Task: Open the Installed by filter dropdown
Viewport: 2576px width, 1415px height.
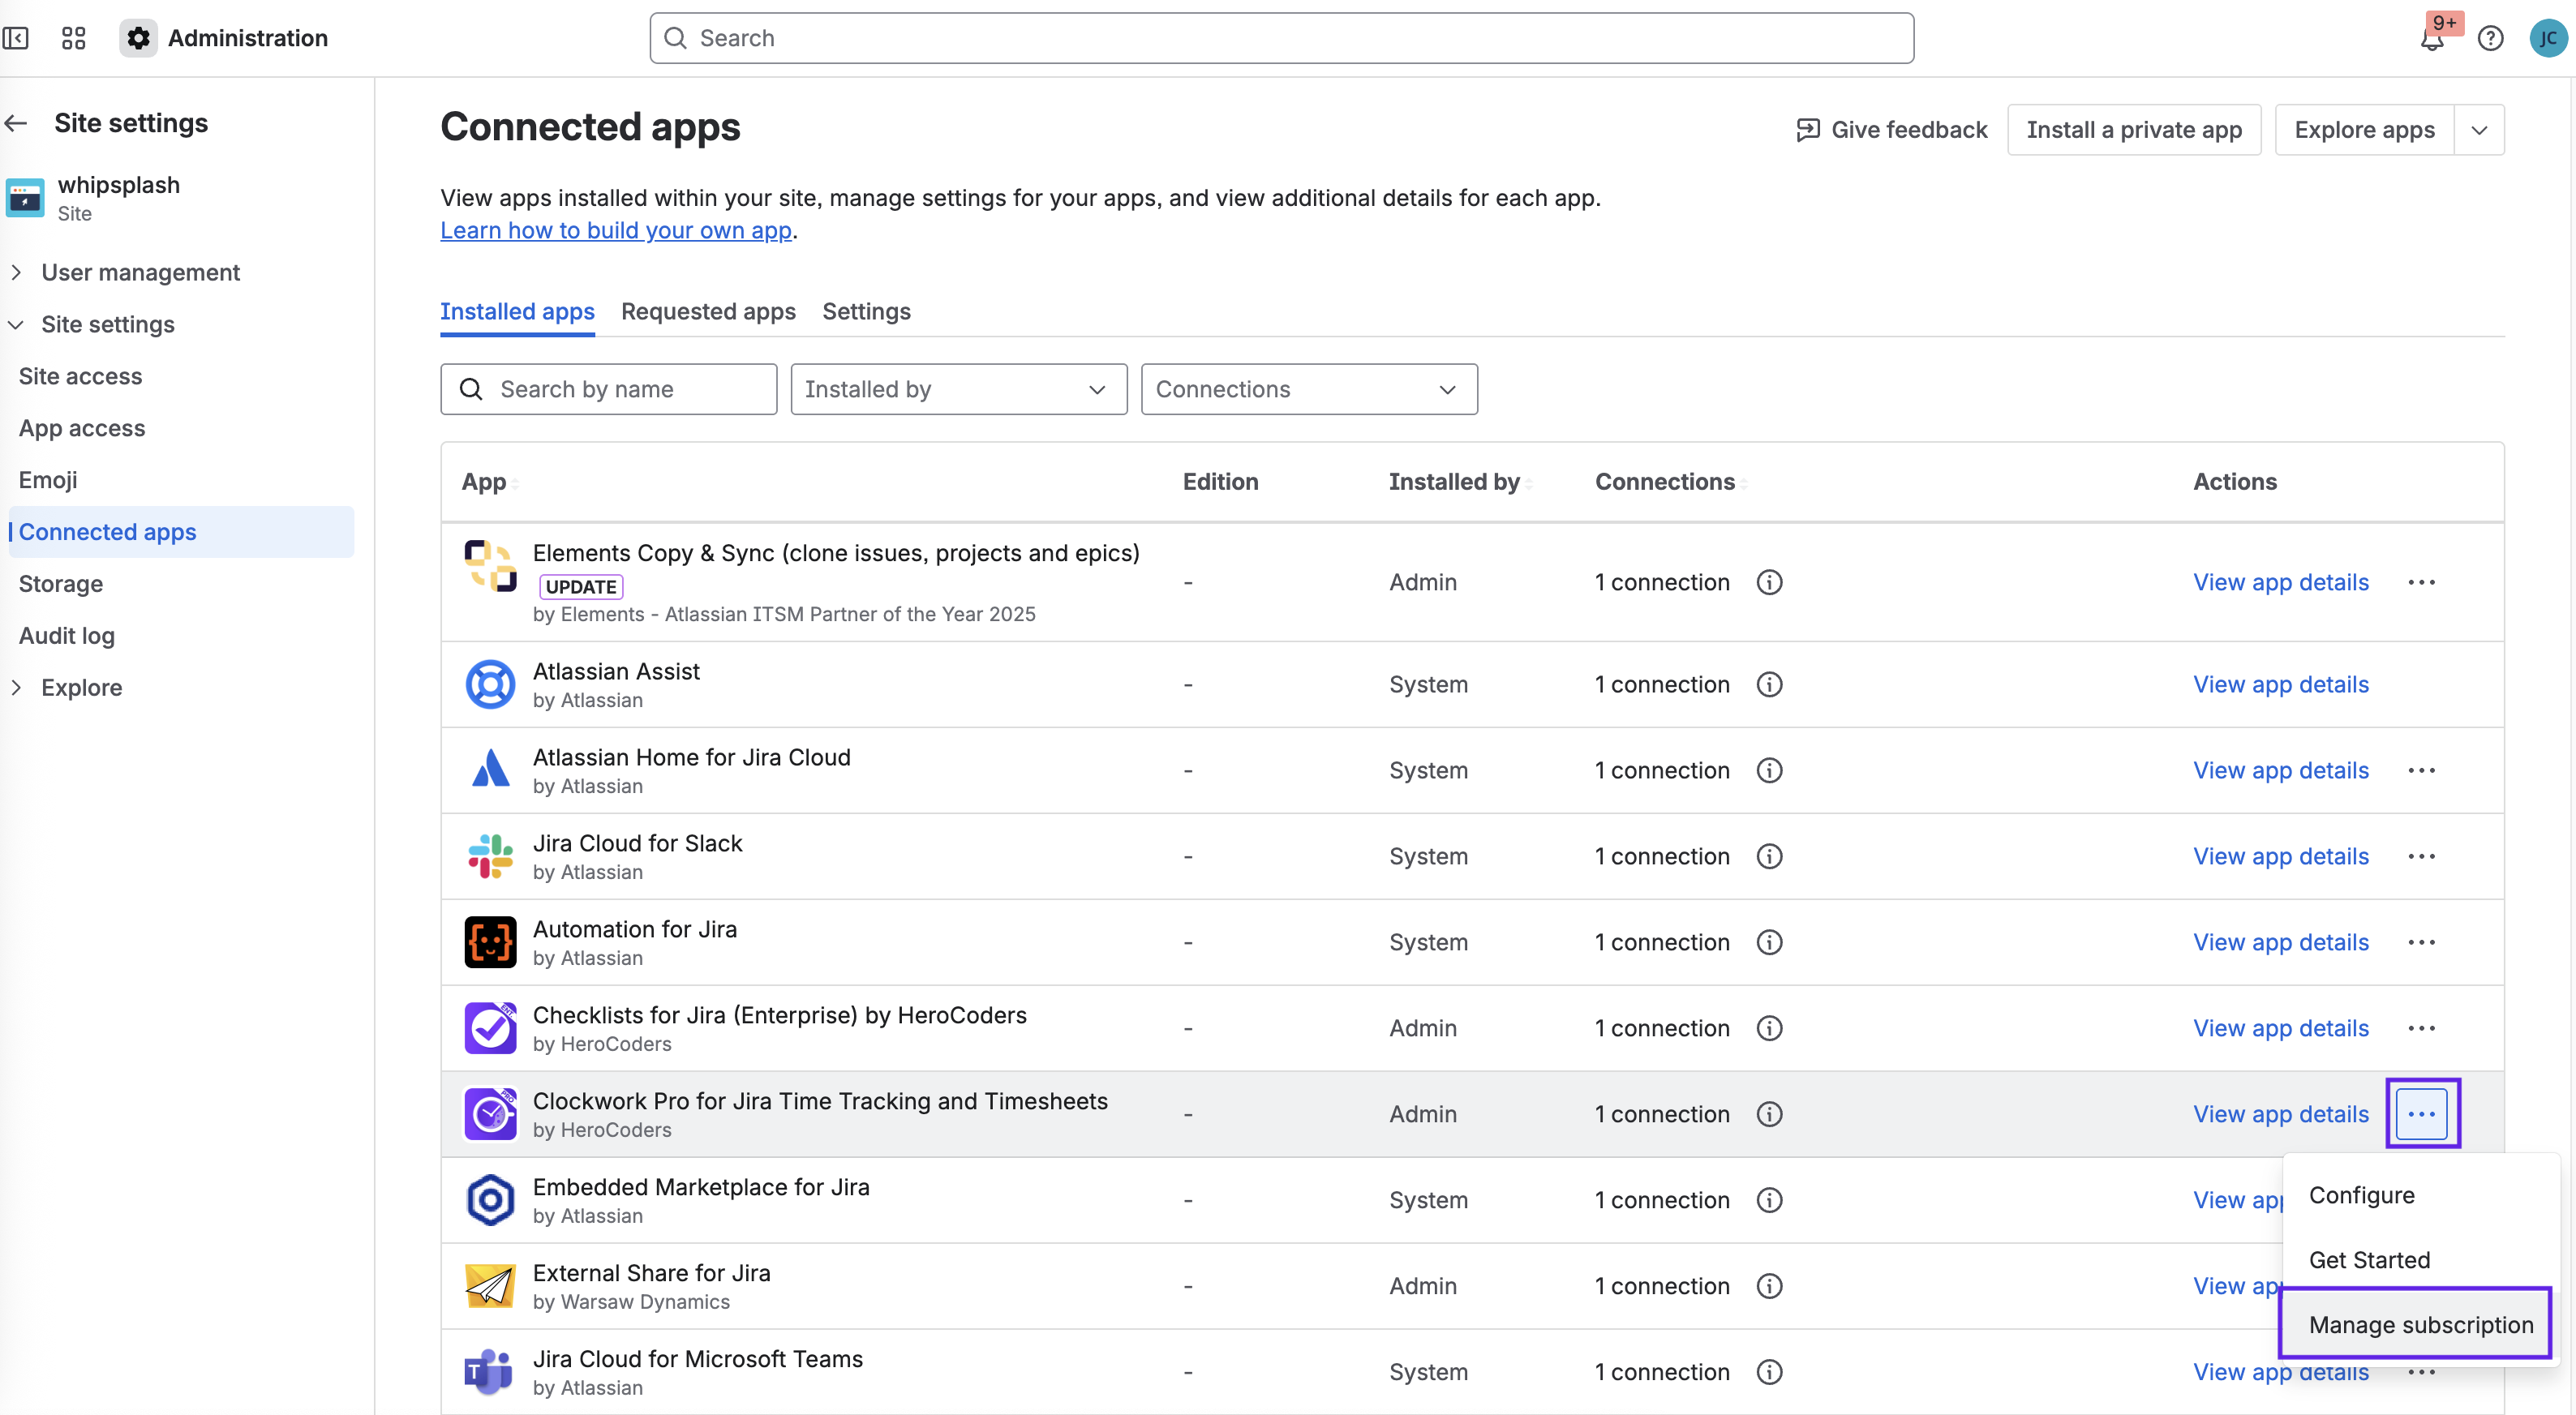Action: [958, 389]
